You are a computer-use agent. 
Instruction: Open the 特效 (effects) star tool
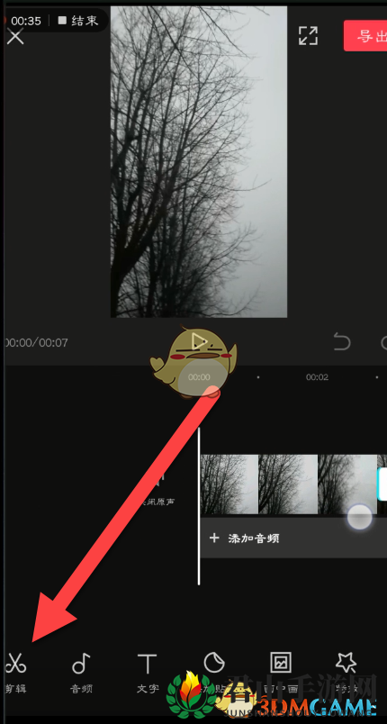click(346, 672)
